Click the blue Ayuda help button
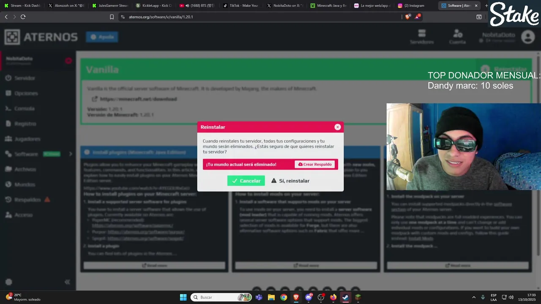This screenshot has height=304, width=541. coord(102,37)
